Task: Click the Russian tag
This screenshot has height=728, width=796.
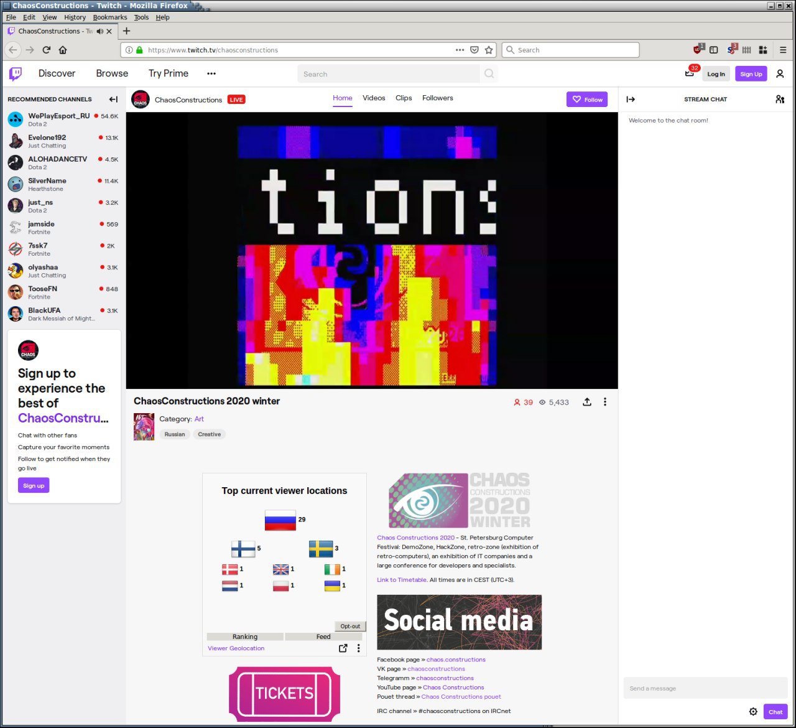Action: (175, 434)
